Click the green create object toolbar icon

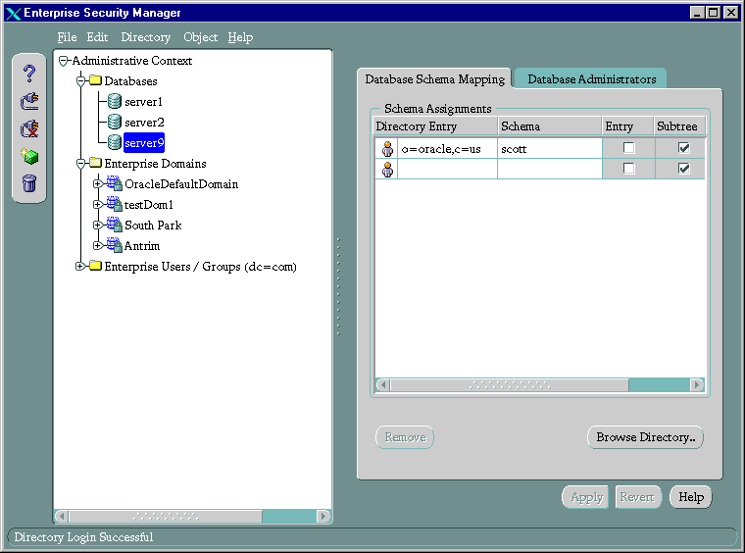coord(29,156)
